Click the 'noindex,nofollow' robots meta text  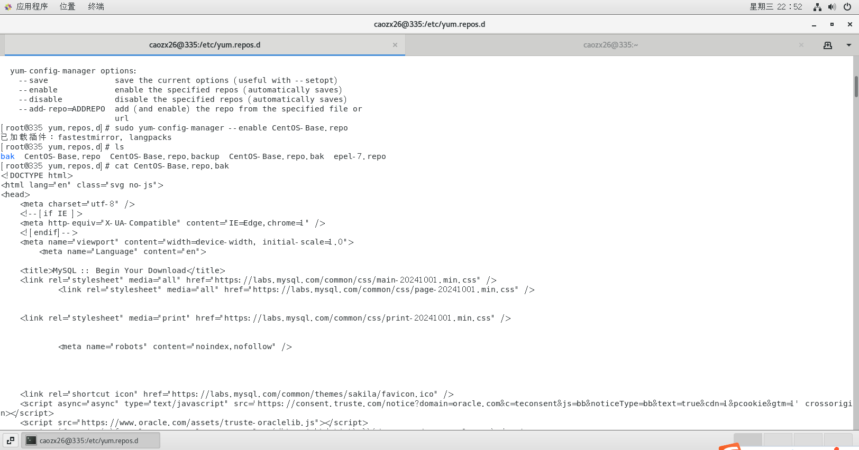(235, 346)
